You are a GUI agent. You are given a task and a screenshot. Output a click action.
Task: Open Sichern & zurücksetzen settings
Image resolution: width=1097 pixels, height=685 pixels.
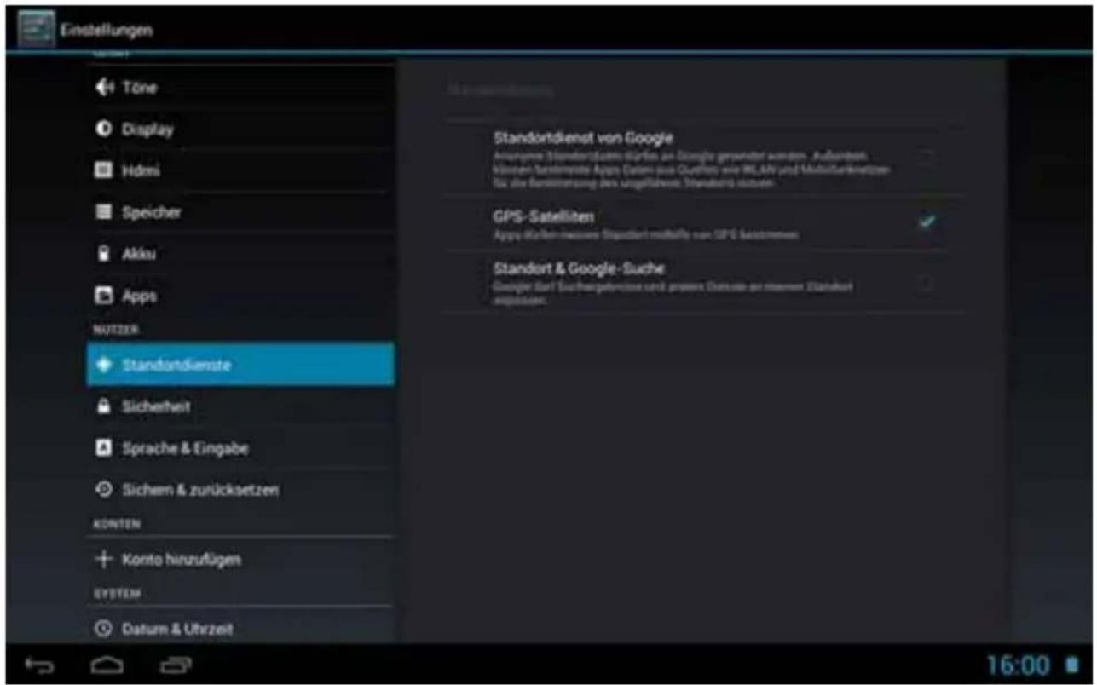[240, 491]
